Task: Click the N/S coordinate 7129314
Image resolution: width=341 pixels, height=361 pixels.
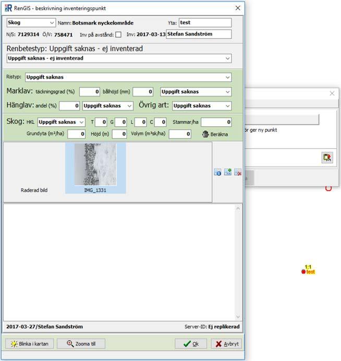Action: [28, 34]
